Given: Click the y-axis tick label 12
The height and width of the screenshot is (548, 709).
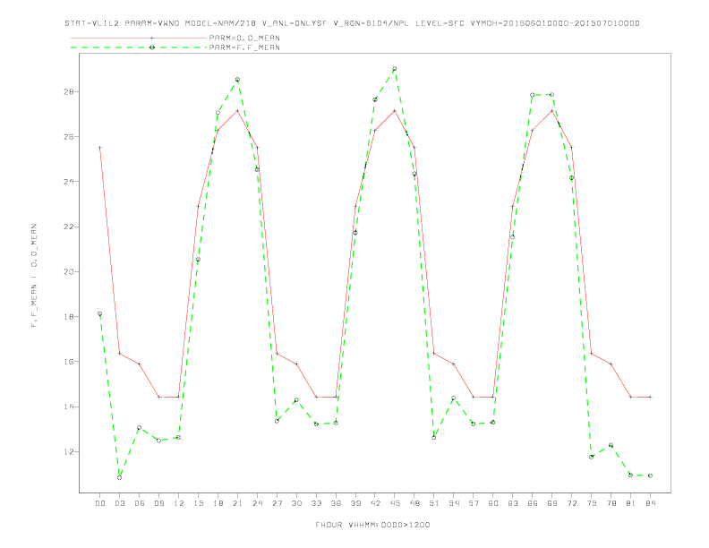Looking at the screenshot, I should tap(69, 451).
